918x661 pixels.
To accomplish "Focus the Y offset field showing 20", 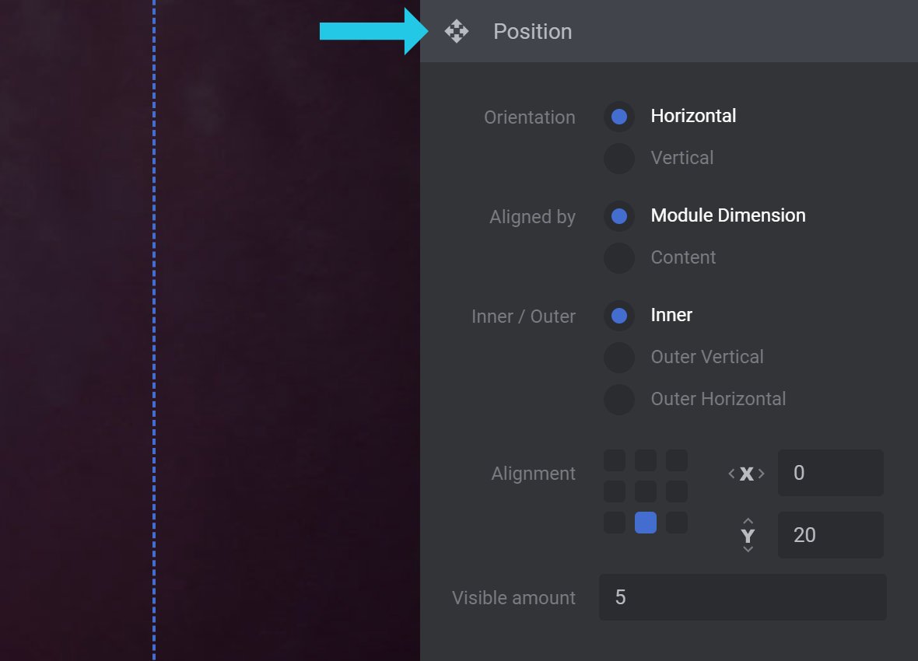I will tap(830, 534).
